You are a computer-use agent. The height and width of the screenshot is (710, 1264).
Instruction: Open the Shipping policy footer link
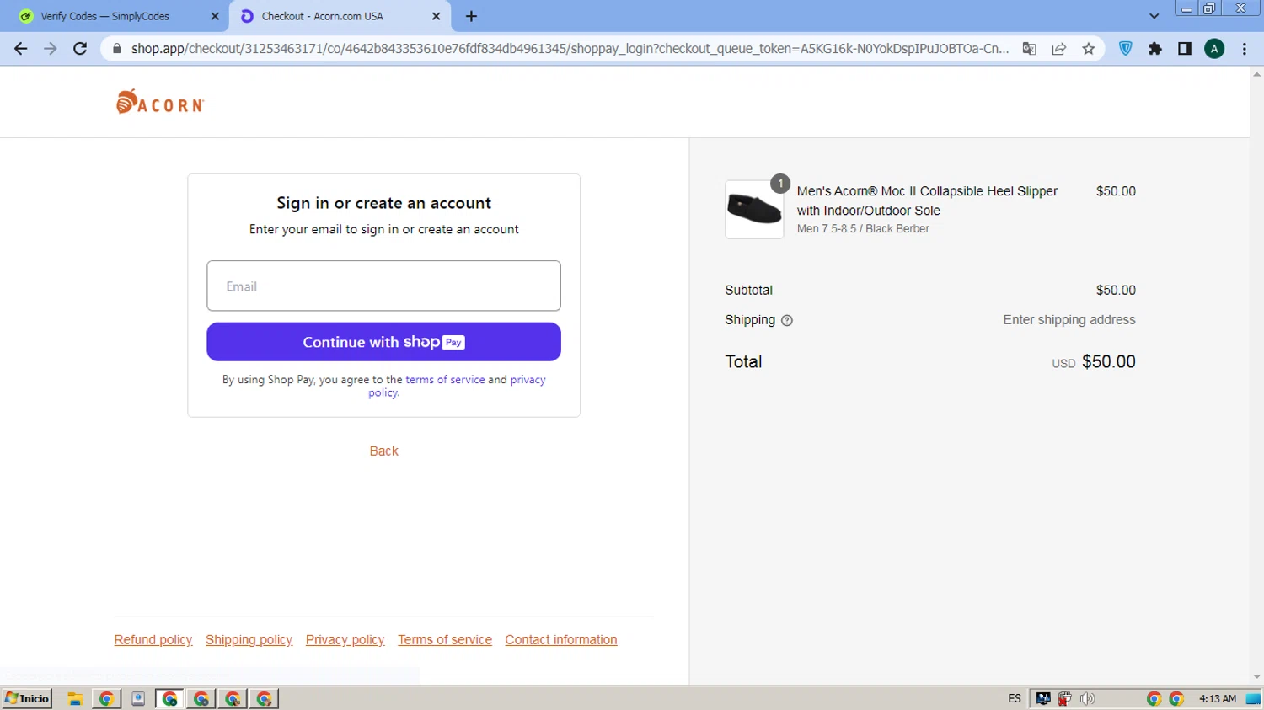[x=249, y=640]
